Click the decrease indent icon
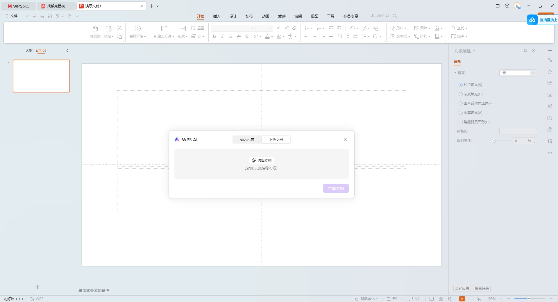The image size is (558, 302). click(331, 28)
